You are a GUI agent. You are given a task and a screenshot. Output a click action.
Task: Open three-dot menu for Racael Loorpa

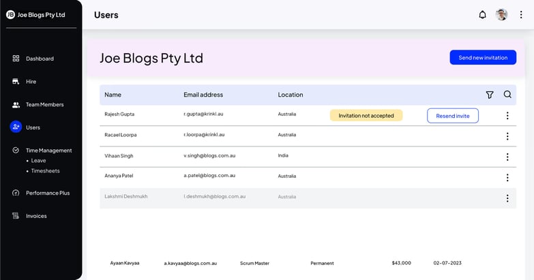pos(507,136)
